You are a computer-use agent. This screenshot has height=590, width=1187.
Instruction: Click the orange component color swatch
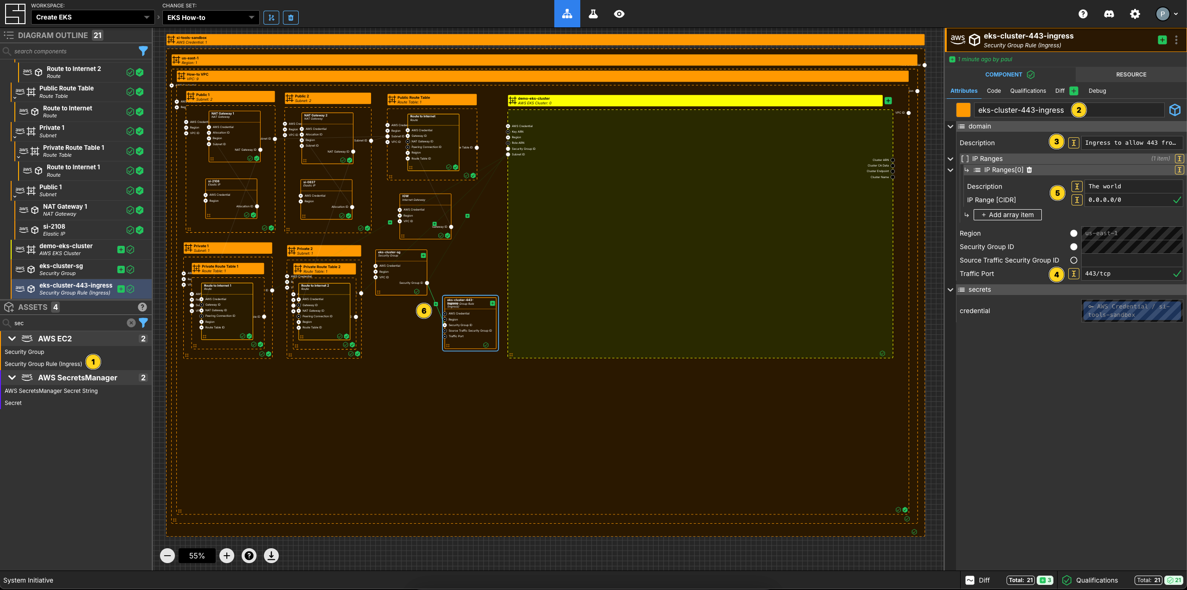click(963, 110)
